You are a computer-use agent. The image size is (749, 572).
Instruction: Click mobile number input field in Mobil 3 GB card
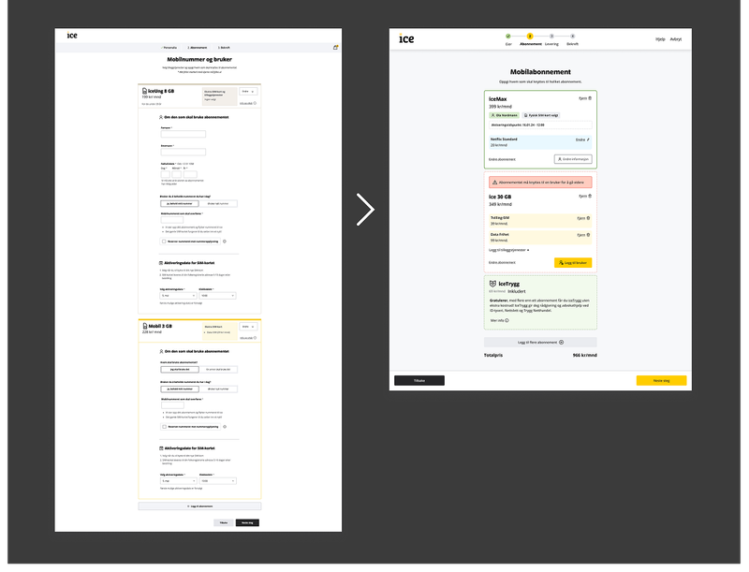172,405
